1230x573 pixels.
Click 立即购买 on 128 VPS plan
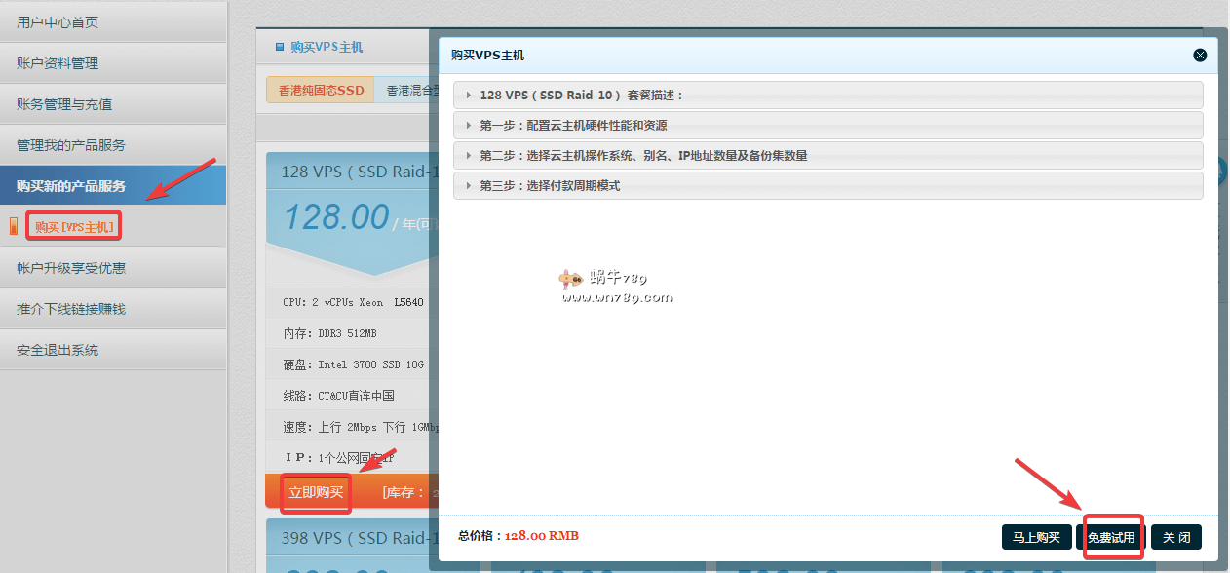click(x=316, y=493)
